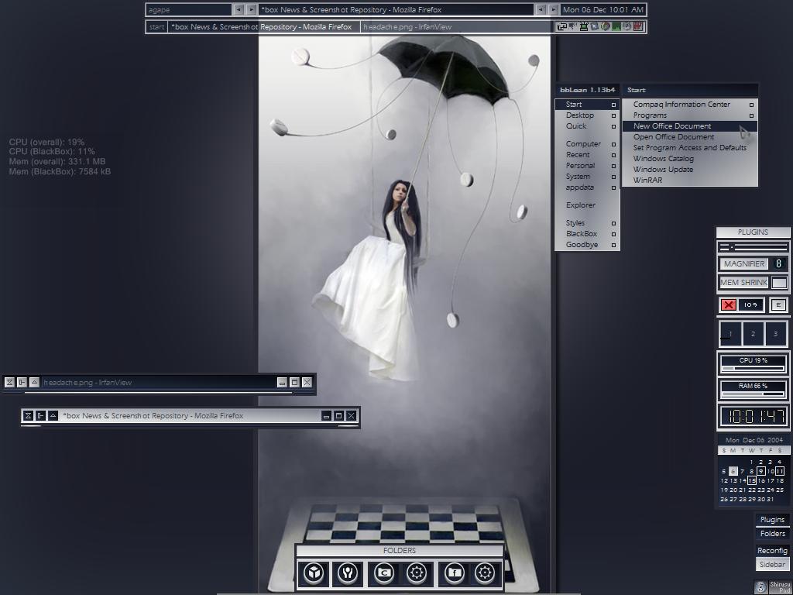Expand the Quick submenu
Viewport: 793px width, 595px height.
(x=587, y=126)
